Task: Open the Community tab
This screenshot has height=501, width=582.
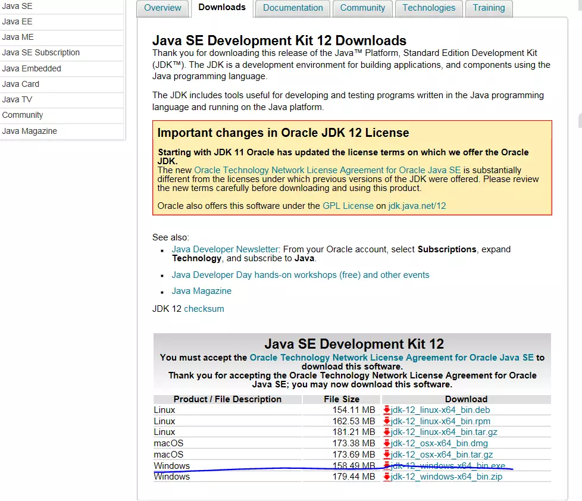Action: click(x=362, y=8)
